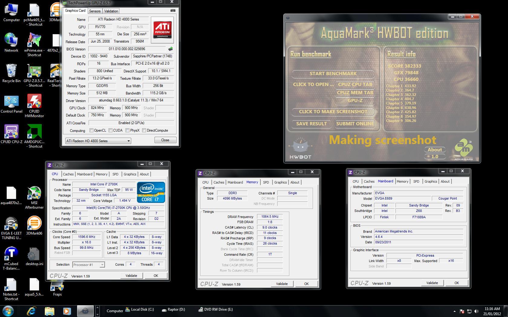Viewport: 508px width, 317px height.
Task: Click CLICK TO MAKE SCREENSHOT button
Action: pyautogui.click(x=333, y=112)
